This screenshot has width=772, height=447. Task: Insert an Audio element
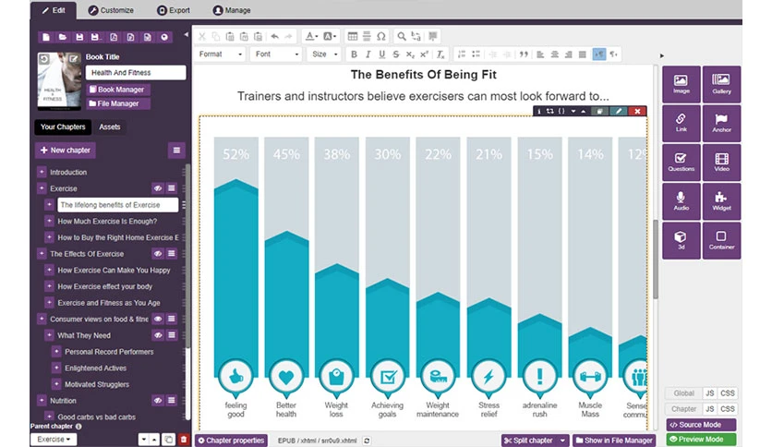click(682, 200)
